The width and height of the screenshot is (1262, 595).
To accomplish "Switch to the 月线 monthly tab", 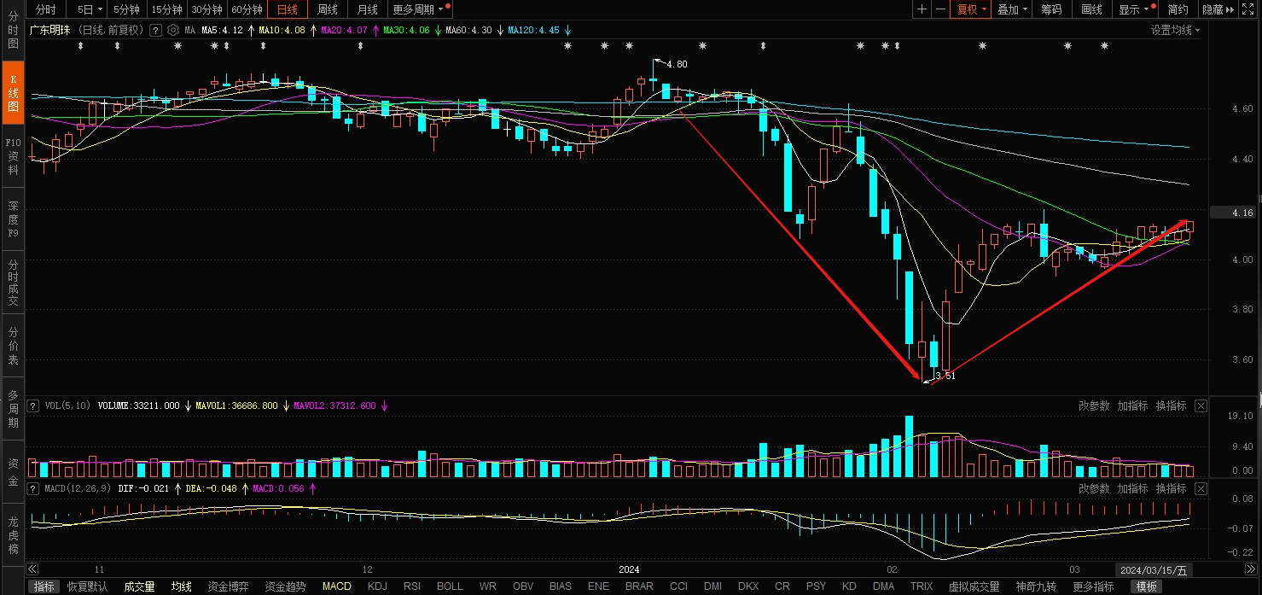I will [x=368, y=9].
